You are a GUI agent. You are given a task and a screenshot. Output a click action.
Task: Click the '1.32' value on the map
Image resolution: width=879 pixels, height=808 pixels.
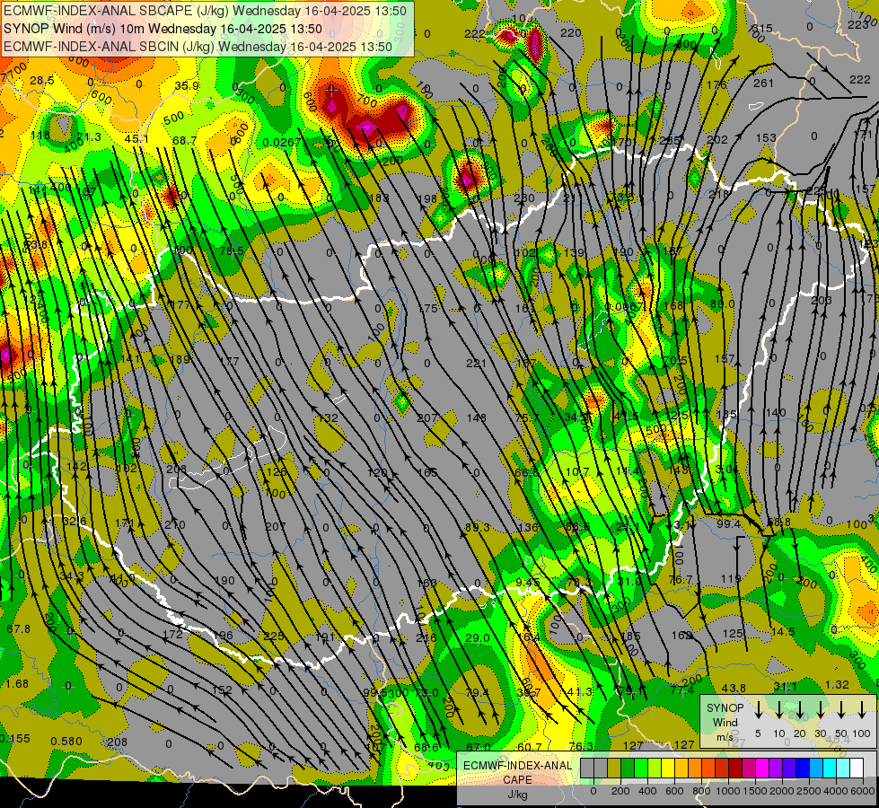tap(837, 685)
